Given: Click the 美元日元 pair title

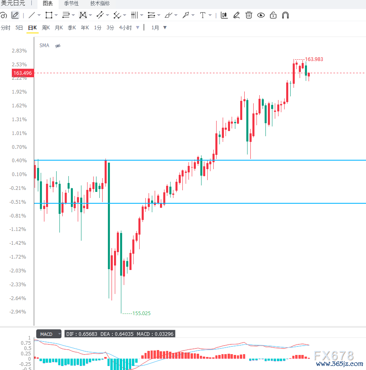Looking at the screenshot, I should [13, 3].
